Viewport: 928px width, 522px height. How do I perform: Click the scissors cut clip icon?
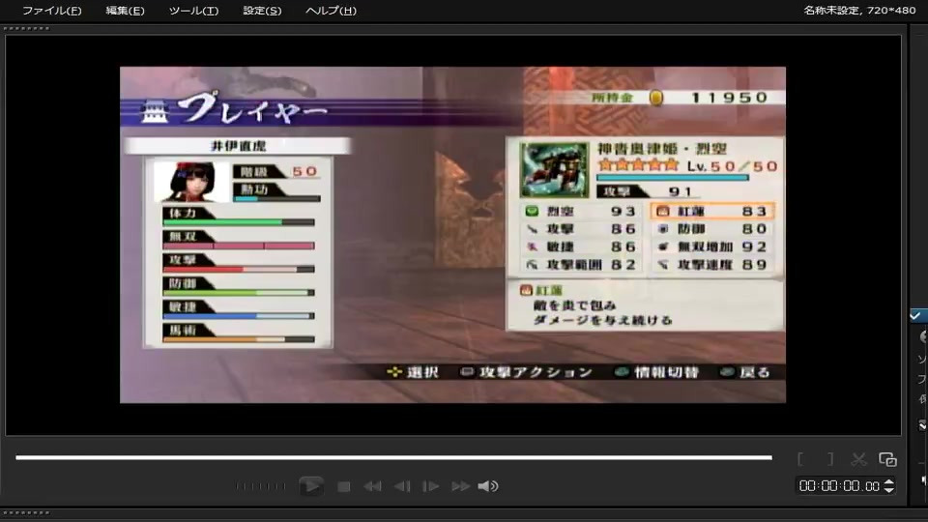point(858,459)
